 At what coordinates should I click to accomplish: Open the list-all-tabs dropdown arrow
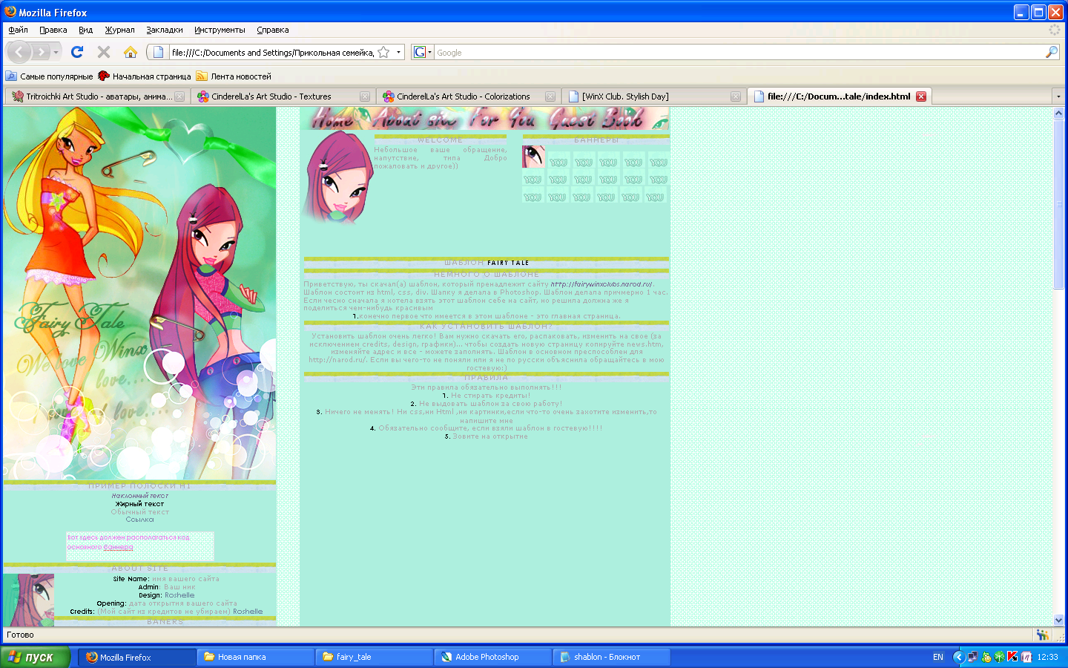click(x=1058, y=96)
